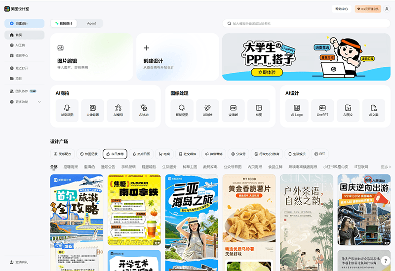
Task: Launch the AI模特 model tool
Action: [x=118, y=110]
